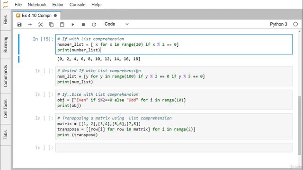The width and height of the screenshot is (303, 170).
Task: Save the notebook with the floppy disk icon
Action: click(x=19, y=25)
